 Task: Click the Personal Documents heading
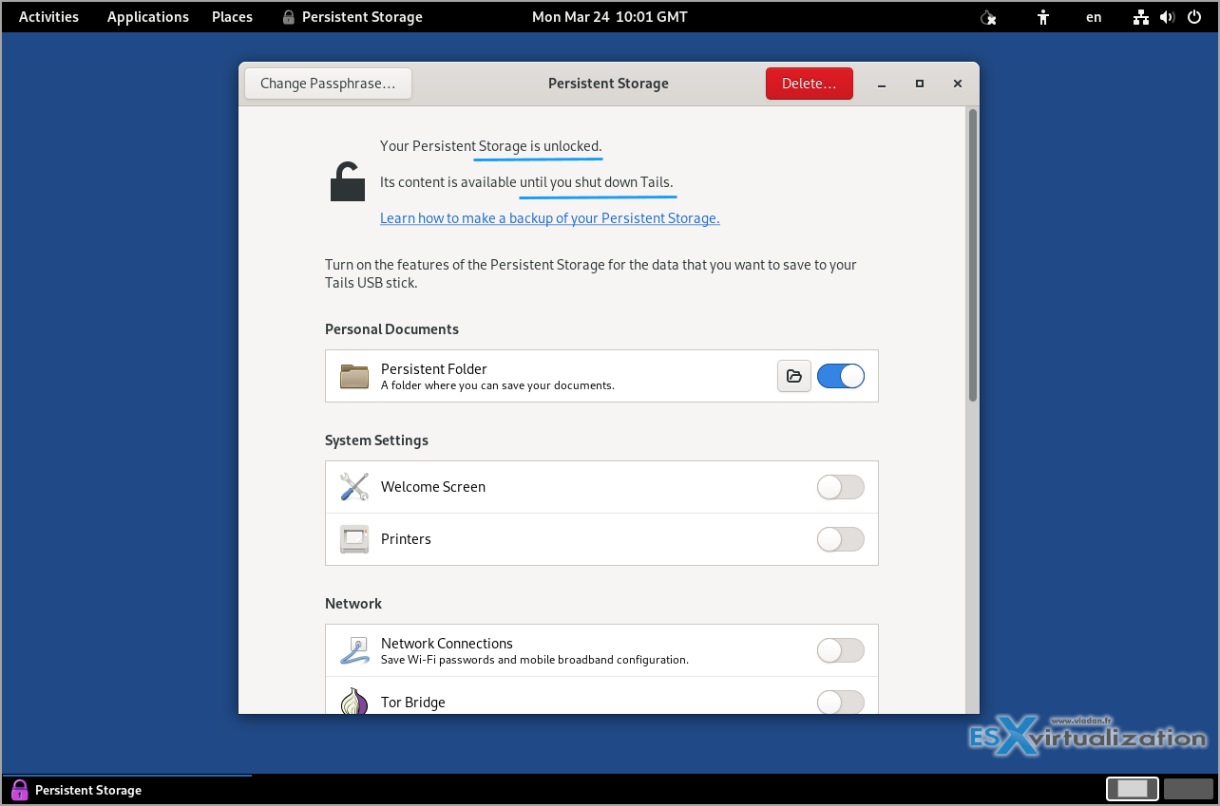point(391,329)
